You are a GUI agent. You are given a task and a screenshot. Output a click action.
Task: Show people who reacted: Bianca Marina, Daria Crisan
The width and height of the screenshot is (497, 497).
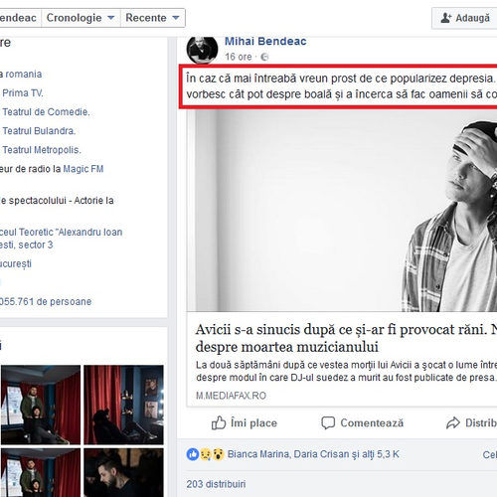[x=313, y=454]
